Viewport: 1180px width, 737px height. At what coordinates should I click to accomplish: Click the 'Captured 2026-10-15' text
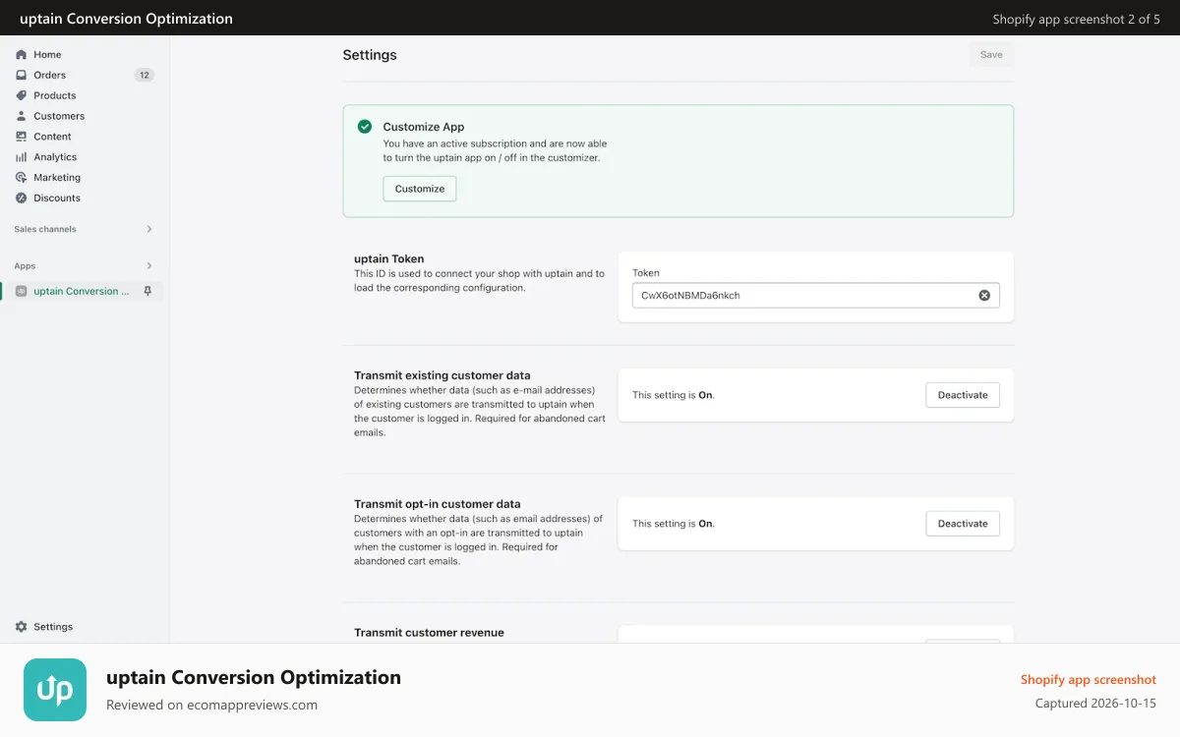coord(1095,704)
